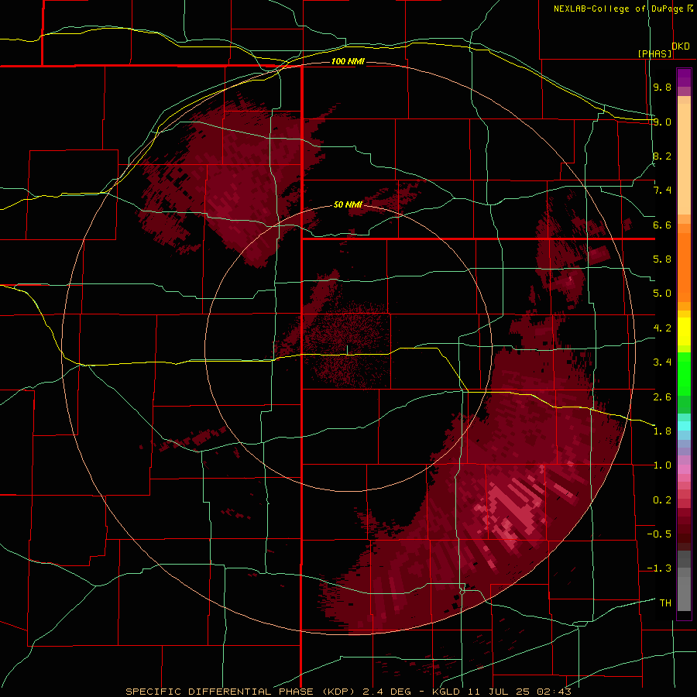Click the 100 NMI range ring label
697x697 pixels.
348,61
